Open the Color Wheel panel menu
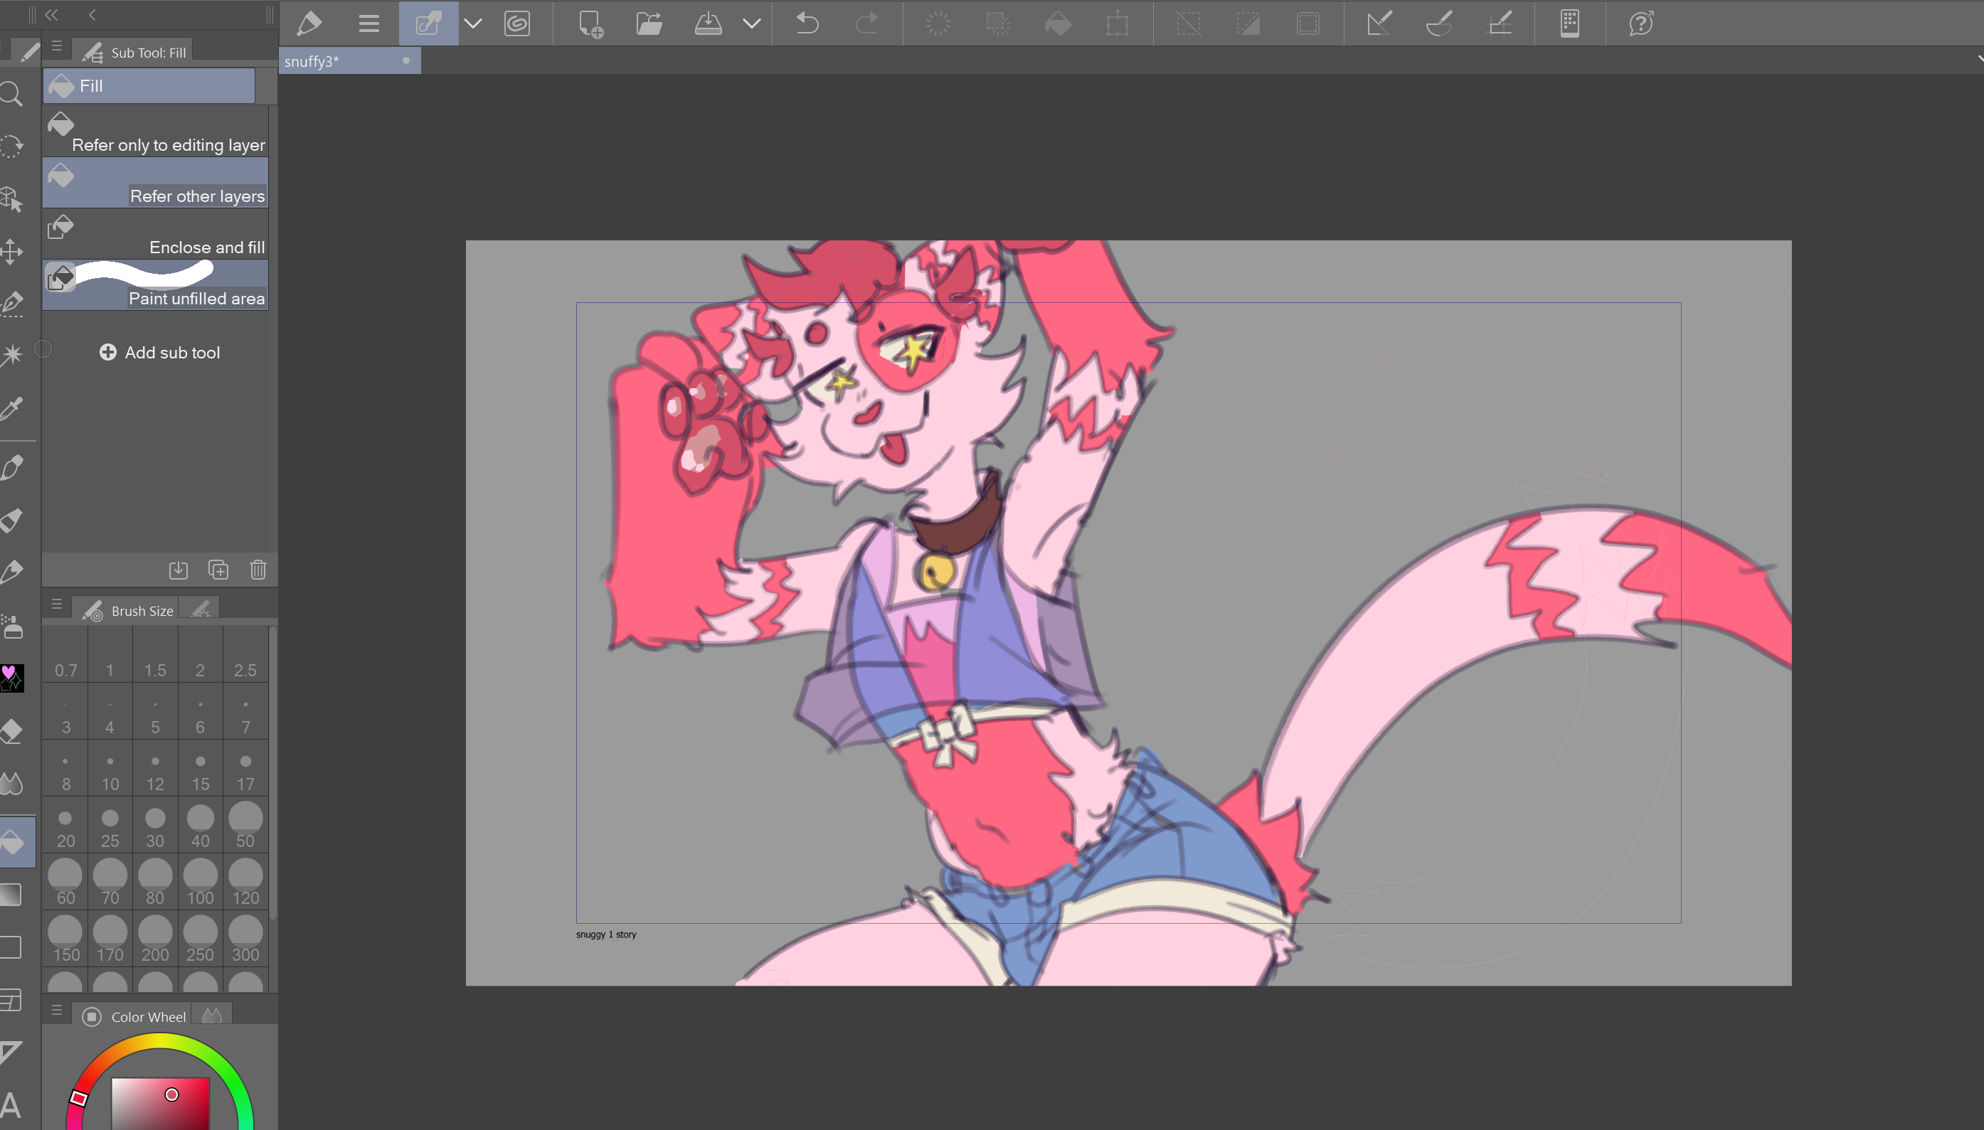Viewport: 1984px width, 1130px height. [x=57, y=1010]
